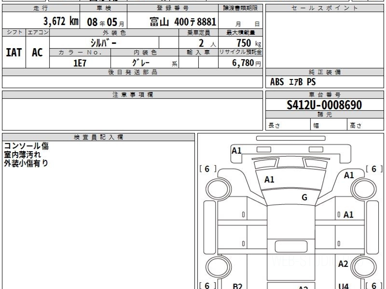Viewport: 386px width, 289px height.
Task: Select the 6,780円 recycle deposit value
Action: [x=246, y=63]
